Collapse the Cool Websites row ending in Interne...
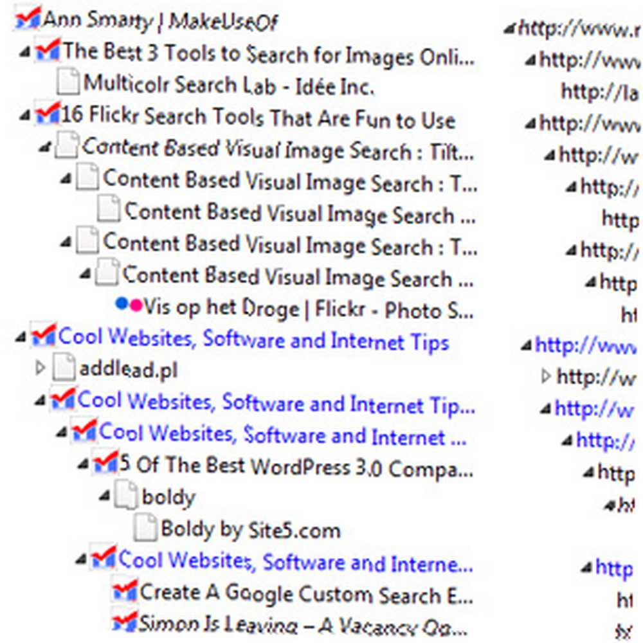Image resolution: width=643 pixels, height=643 pixels. pos(82,559)
